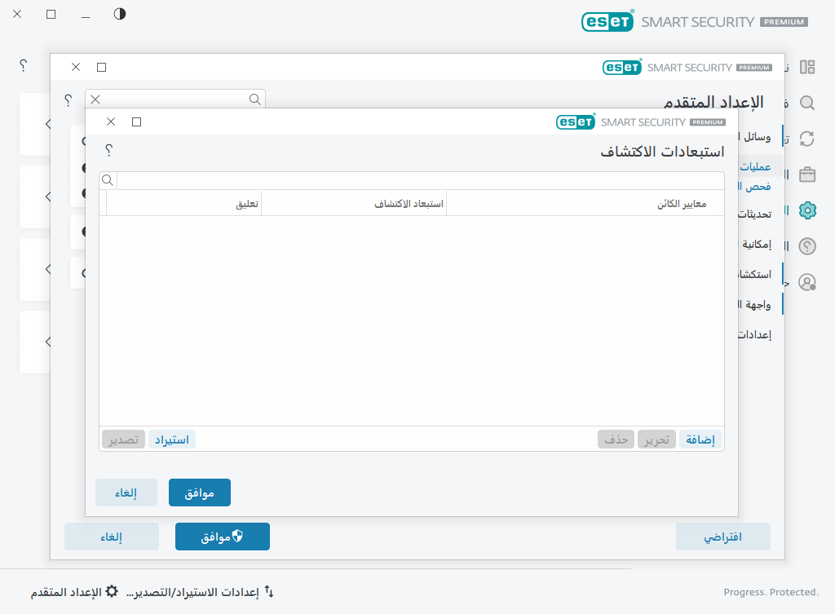Click the Update refresh icon in sidebar
The width and height of the screenshot is (835, 614).
806,139
